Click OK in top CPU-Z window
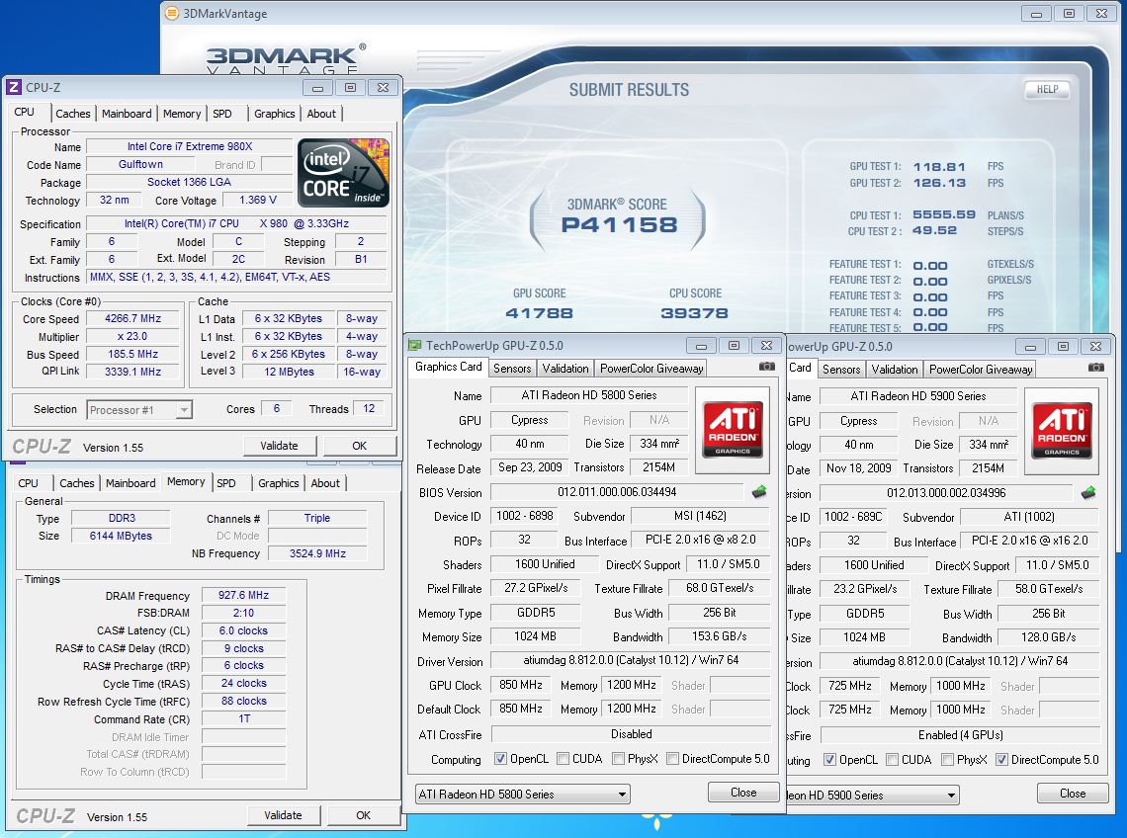1127x838 pixels. (360, 446)
